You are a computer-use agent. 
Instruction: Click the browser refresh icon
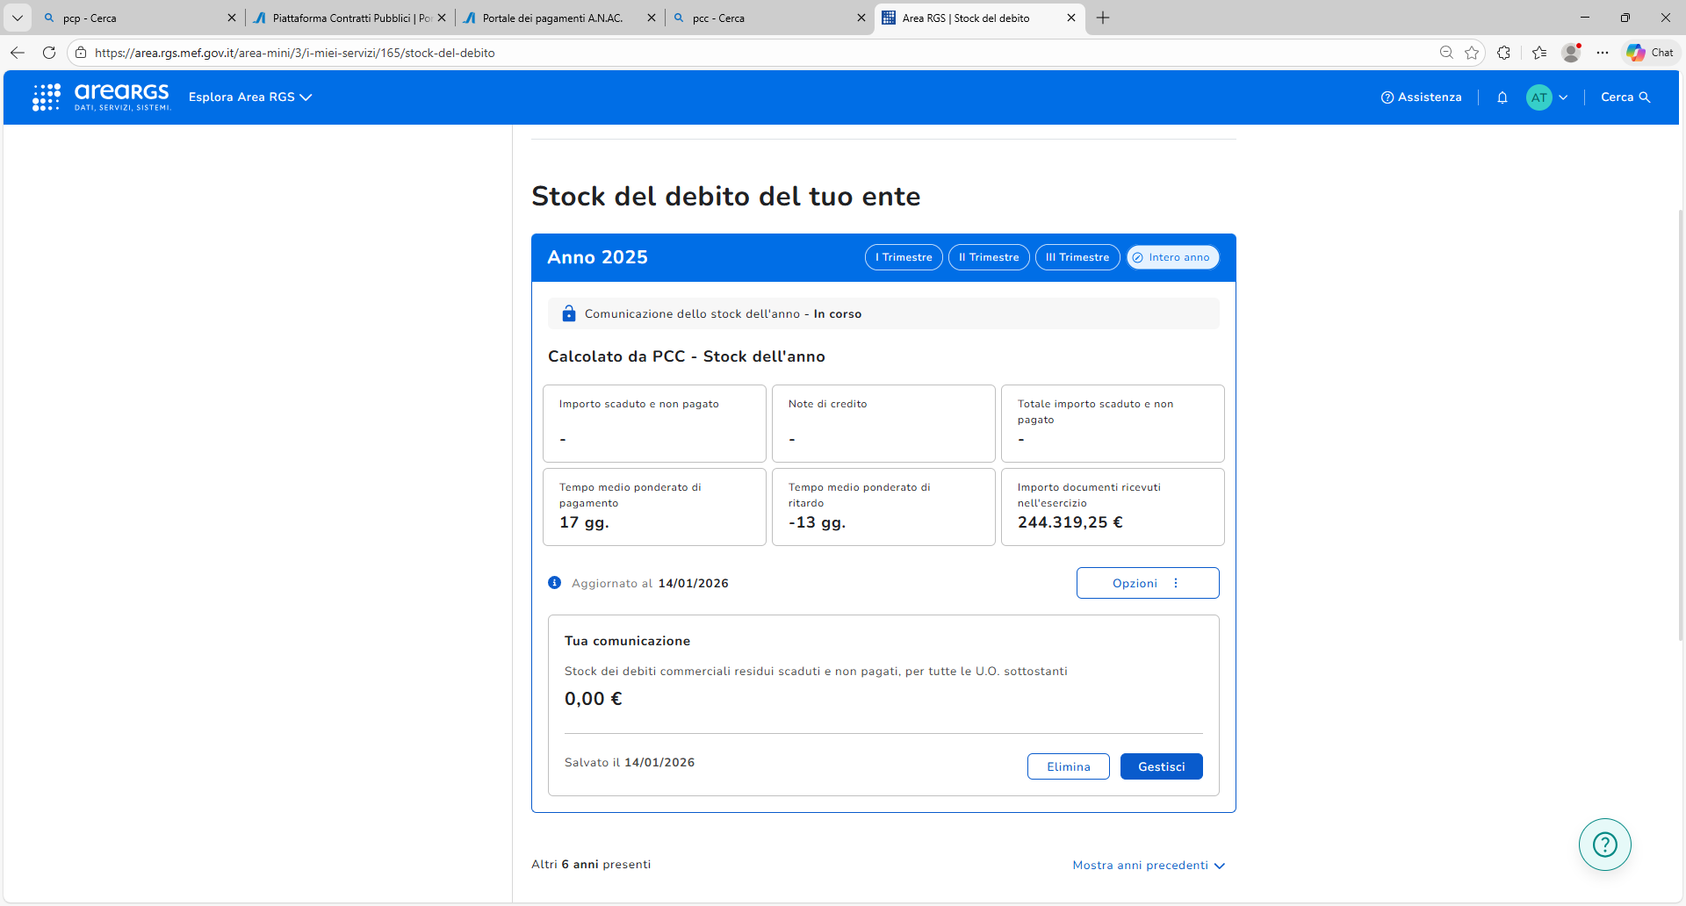click(49, 53)
